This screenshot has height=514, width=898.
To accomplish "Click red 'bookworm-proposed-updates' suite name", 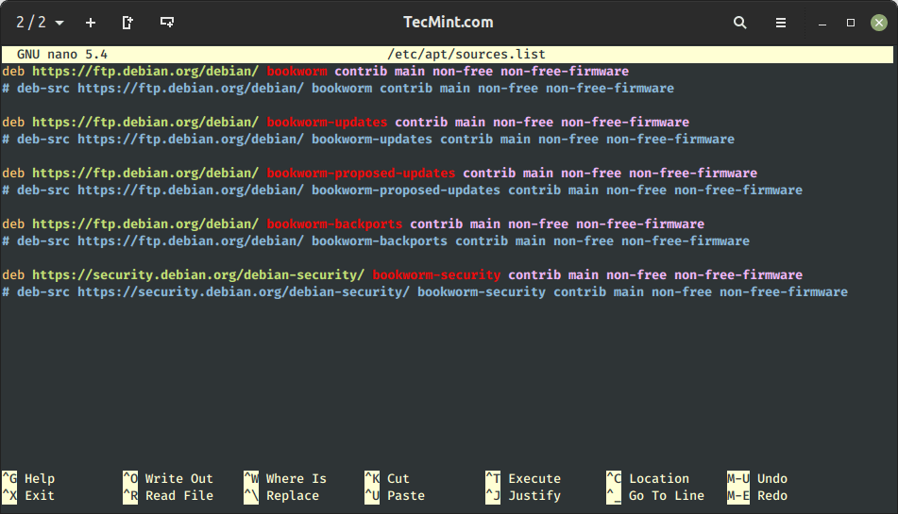I will 361,174.
